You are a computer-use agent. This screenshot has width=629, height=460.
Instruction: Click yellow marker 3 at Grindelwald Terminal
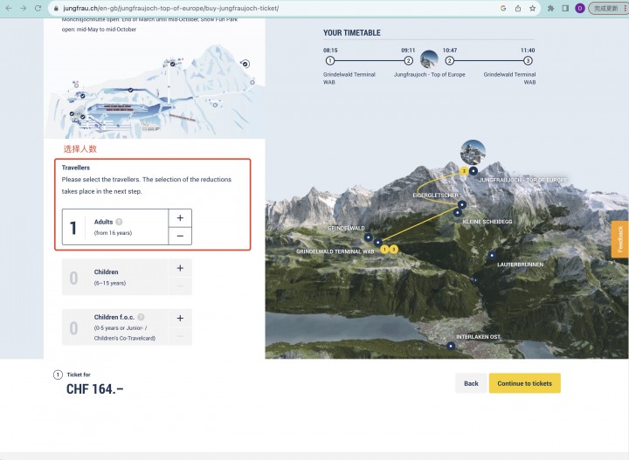tap(394, 250)
